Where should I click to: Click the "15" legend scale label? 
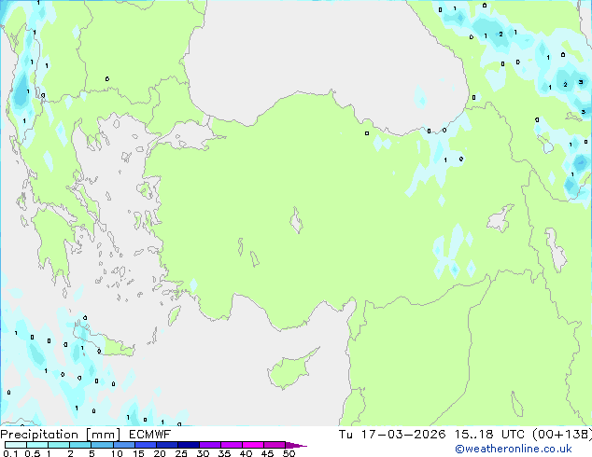(138, 453)
